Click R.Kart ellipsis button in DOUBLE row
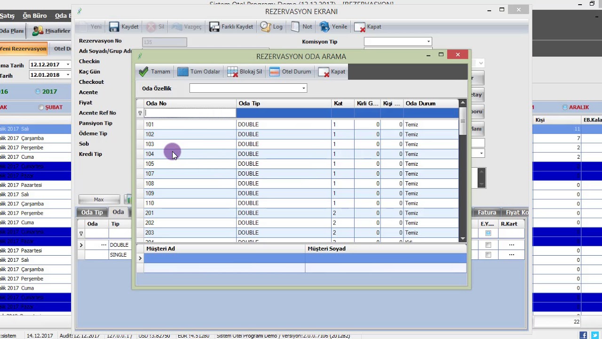Screen dimensions: 602x339 coord(512,245)
